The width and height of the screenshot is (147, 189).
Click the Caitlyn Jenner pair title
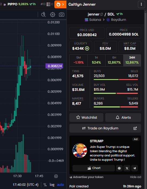coord(82,5)
